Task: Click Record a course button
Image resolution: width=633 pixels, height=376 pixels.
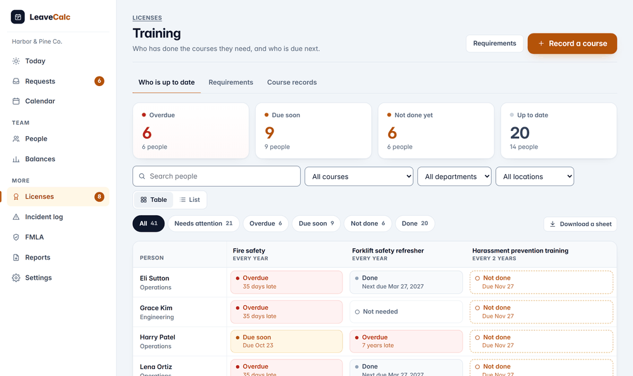Action: tap(572, 43)
